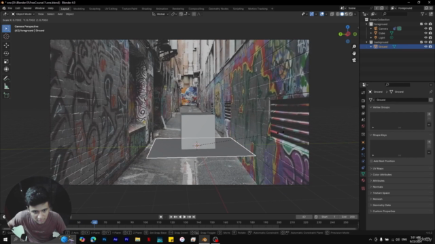Add a vertex group with plus button
The image size is (435, 244).
coord(429,114)
